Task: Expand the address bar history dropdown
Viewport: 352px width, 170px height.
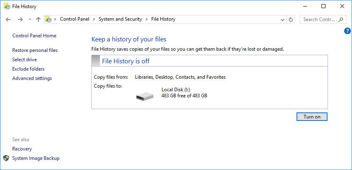Action: tap(283, 19)
